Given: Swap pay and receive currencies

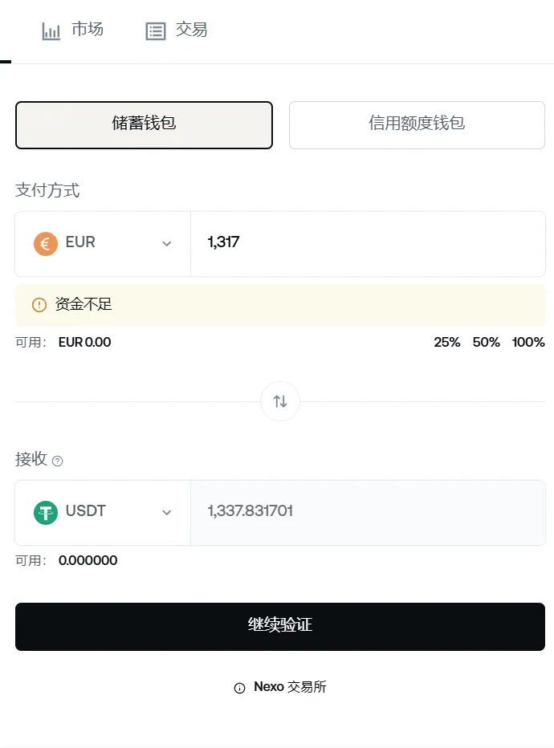Looking at the screenshot, I should click(280, 401).
